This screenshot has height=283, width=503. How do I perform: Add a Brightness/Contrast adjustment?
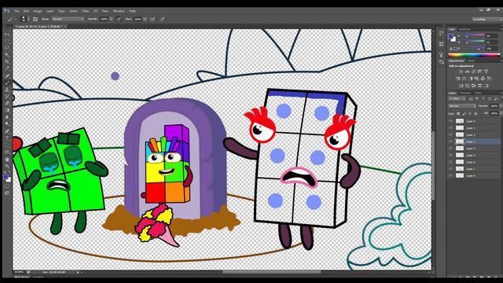point(461,72)
